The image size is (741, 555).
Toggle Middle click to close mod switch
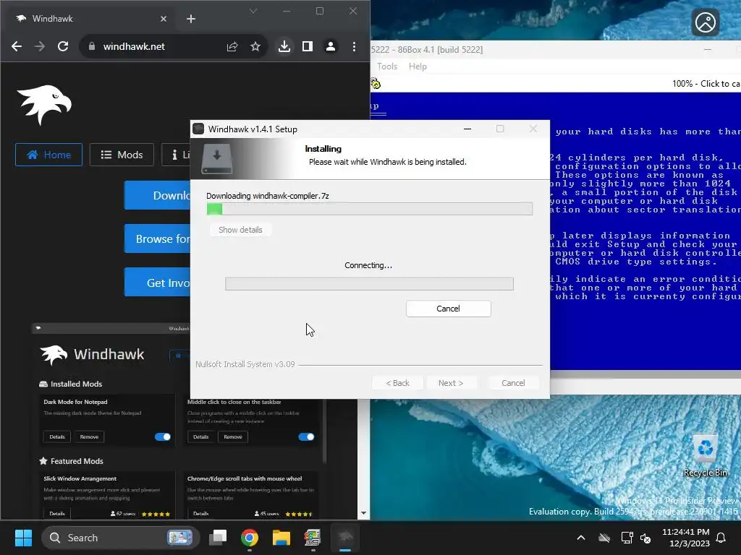(306, 437)
